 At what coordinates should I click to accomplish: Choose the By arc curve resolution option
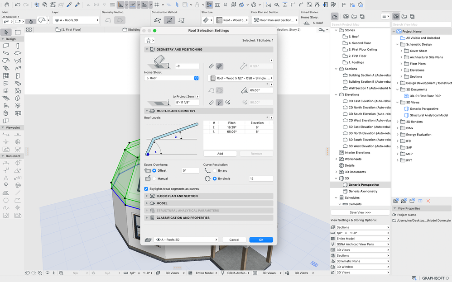[214, 171]
